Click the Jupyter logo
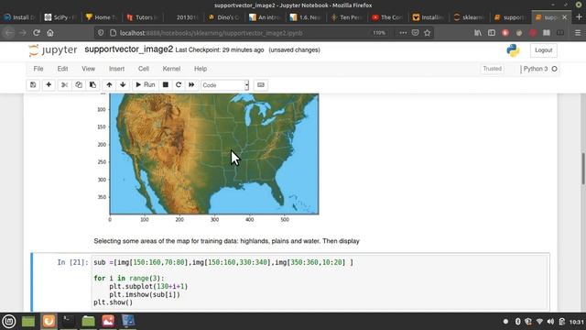586x330 pixels. tap(53, 49)
